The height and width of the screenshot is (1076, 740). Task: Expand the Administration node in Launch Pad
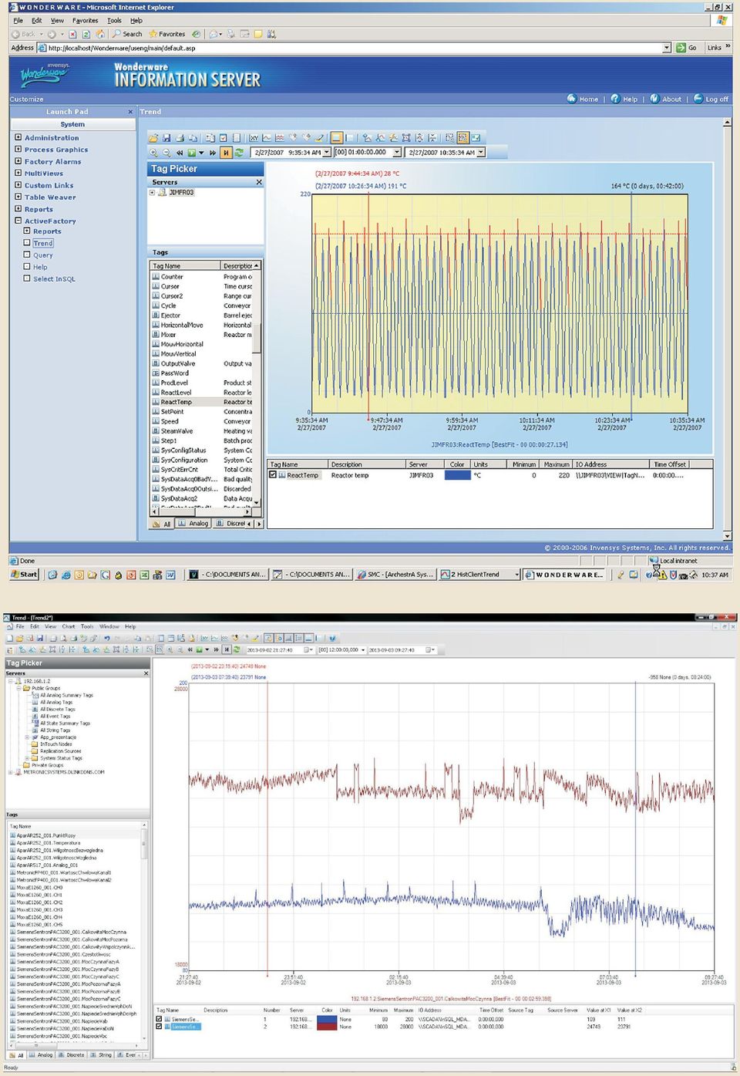(x=18, y=137)
